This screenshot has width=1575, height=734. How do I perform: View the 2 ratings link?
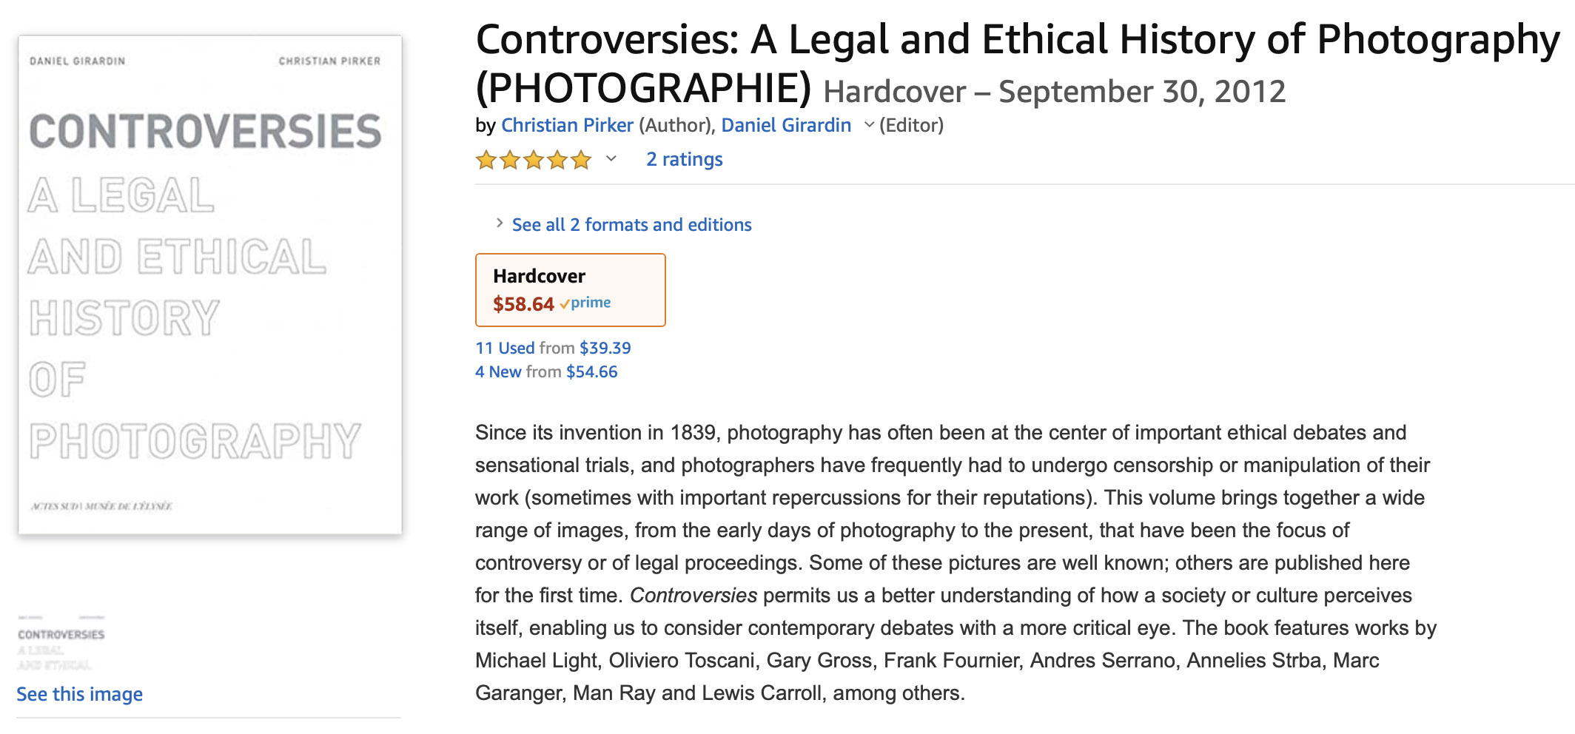coord(684,159)
